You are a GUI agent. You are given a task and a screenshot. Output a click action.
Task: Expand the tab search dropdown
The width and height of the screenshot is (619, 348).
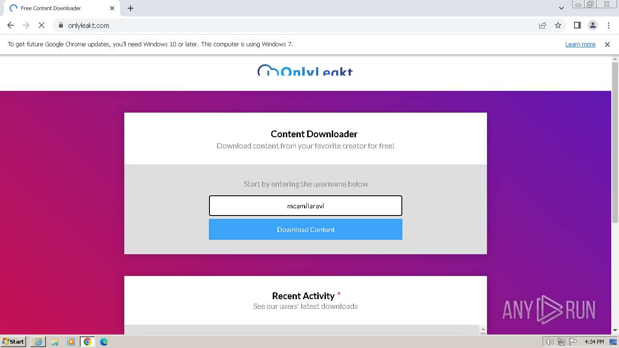[x=561, y=8]
